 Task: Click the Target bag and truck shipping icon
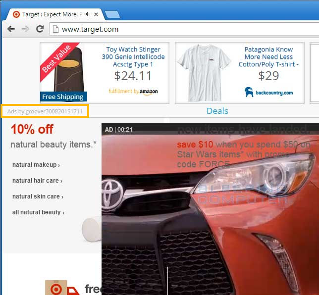(x=62, y=288)
